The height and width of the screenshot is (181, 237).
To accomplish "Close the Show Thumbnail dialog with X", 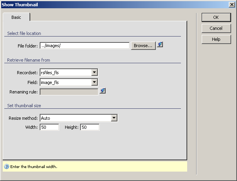I will point(232,4).
